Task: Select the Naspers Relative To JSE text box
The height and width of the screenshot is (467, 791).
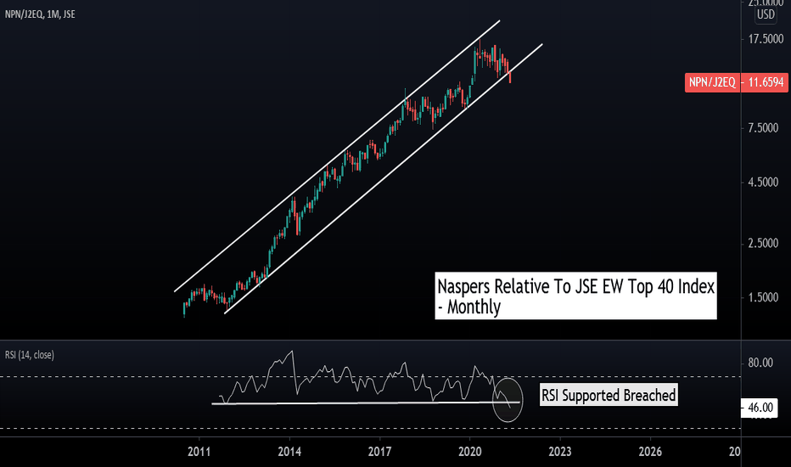Action: tap(575, 295)
